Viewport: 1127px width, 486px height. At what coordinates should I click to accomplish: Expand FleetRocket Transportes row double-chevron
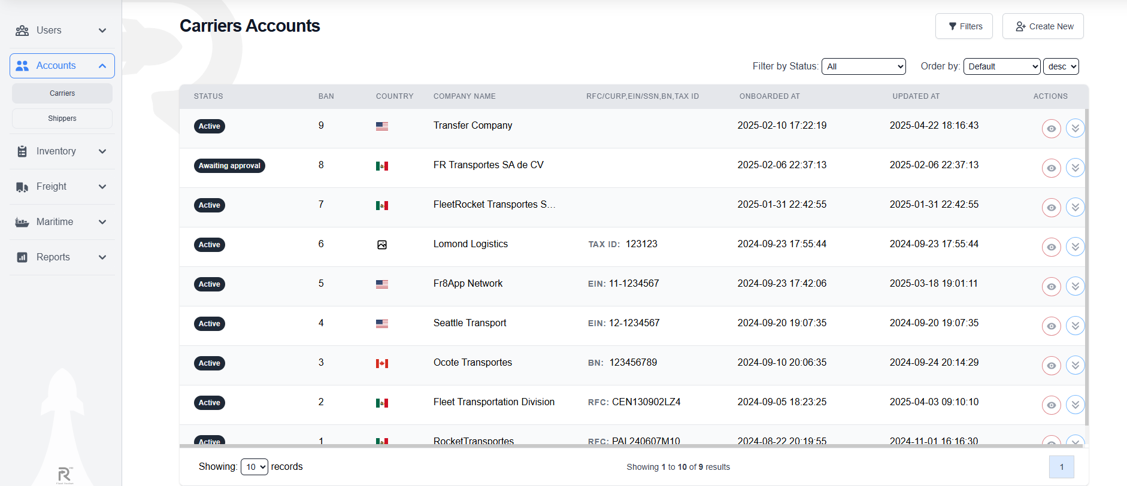pyautogui.click(x=1076, y=207)
